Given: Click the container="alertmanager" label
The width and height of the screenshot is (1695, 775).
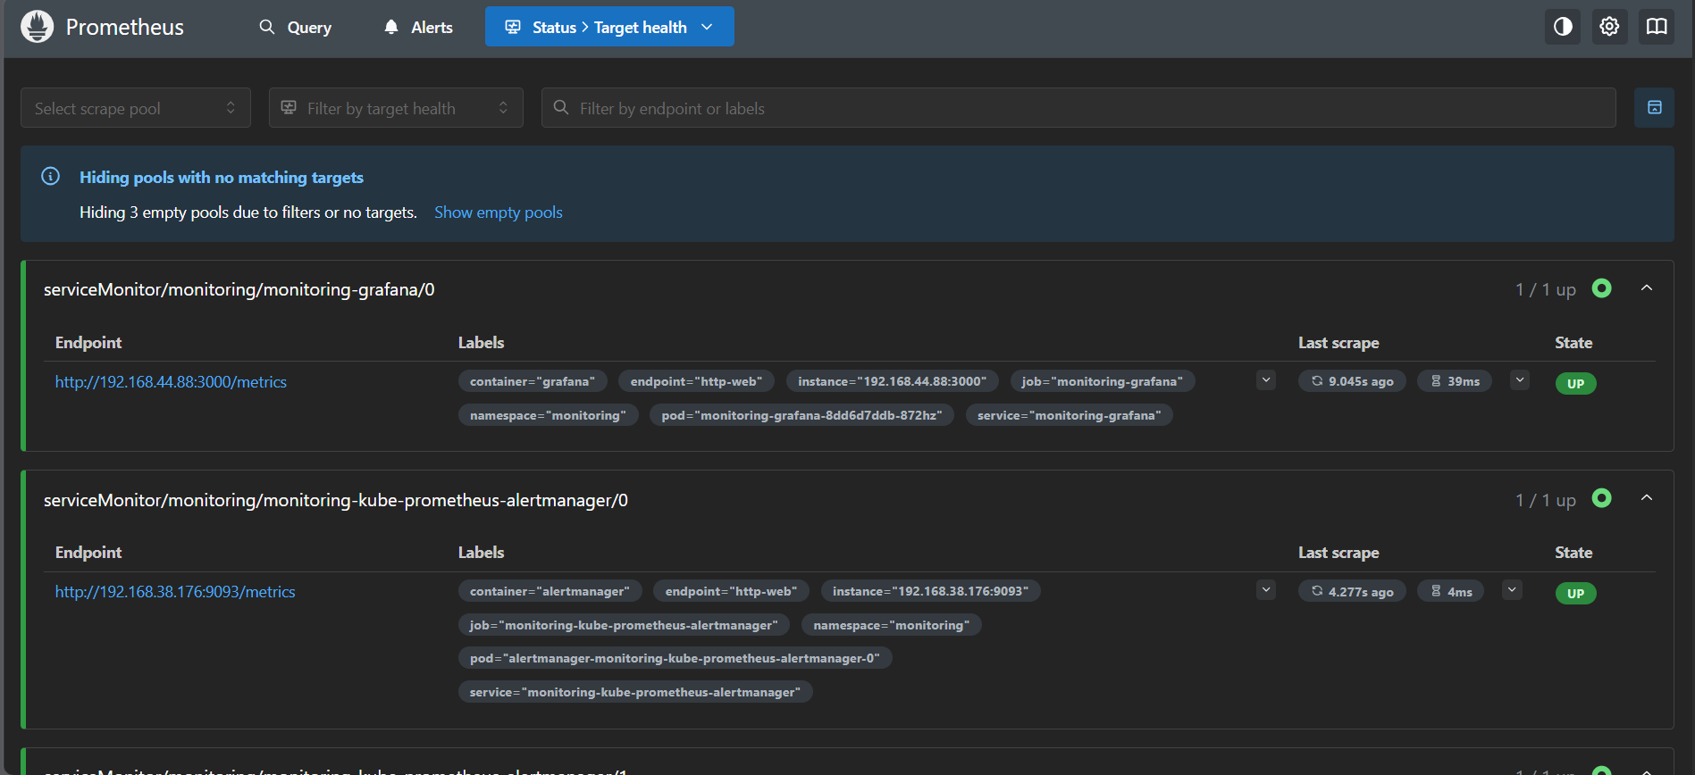Looking at the screenshot, I should (x=550, y=591).
